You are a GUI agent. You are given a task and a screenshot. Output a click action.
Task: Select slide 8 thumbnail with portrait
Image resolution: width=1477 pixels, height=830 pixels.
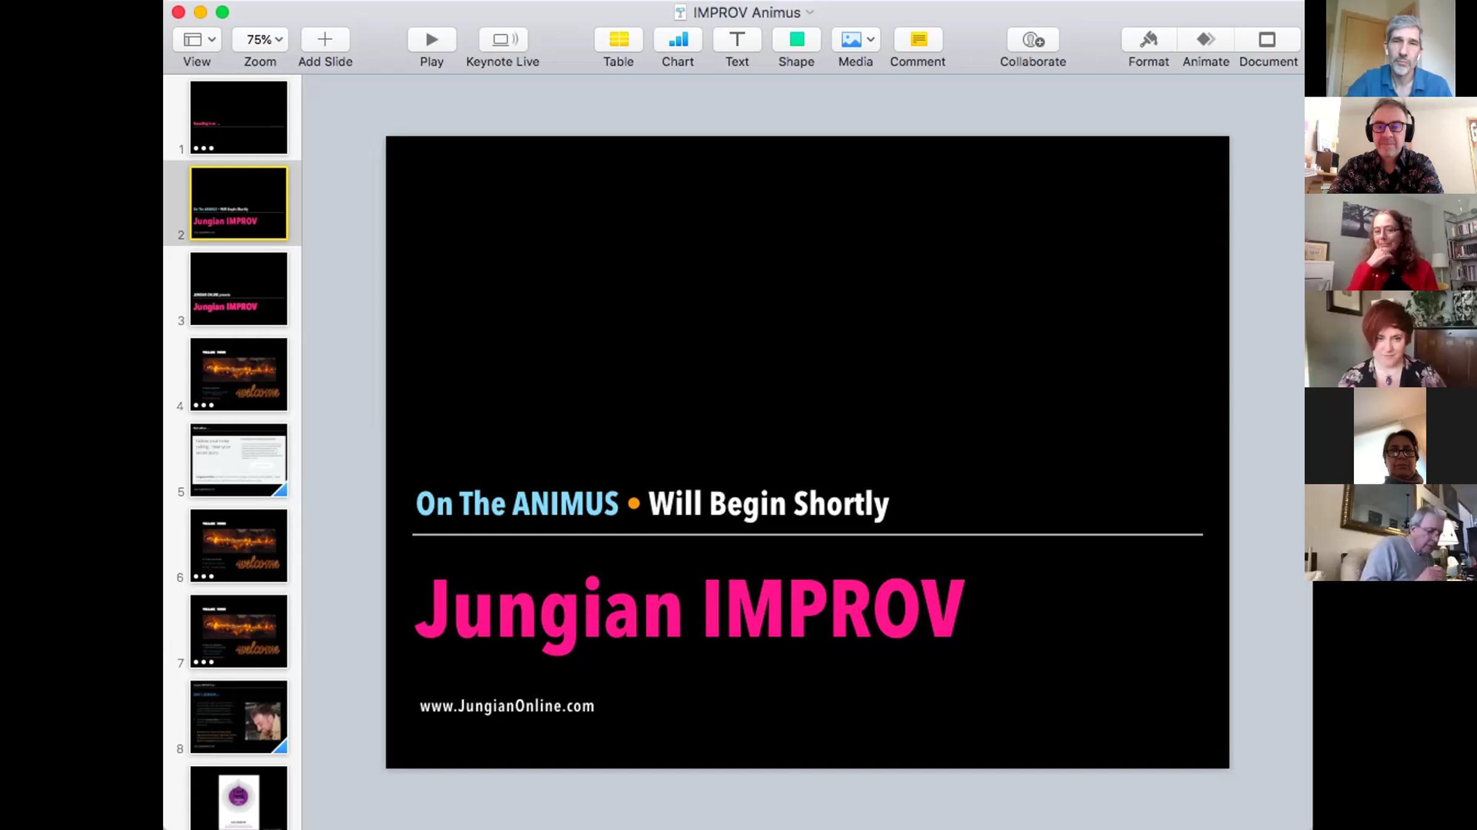tap(239, 717)
